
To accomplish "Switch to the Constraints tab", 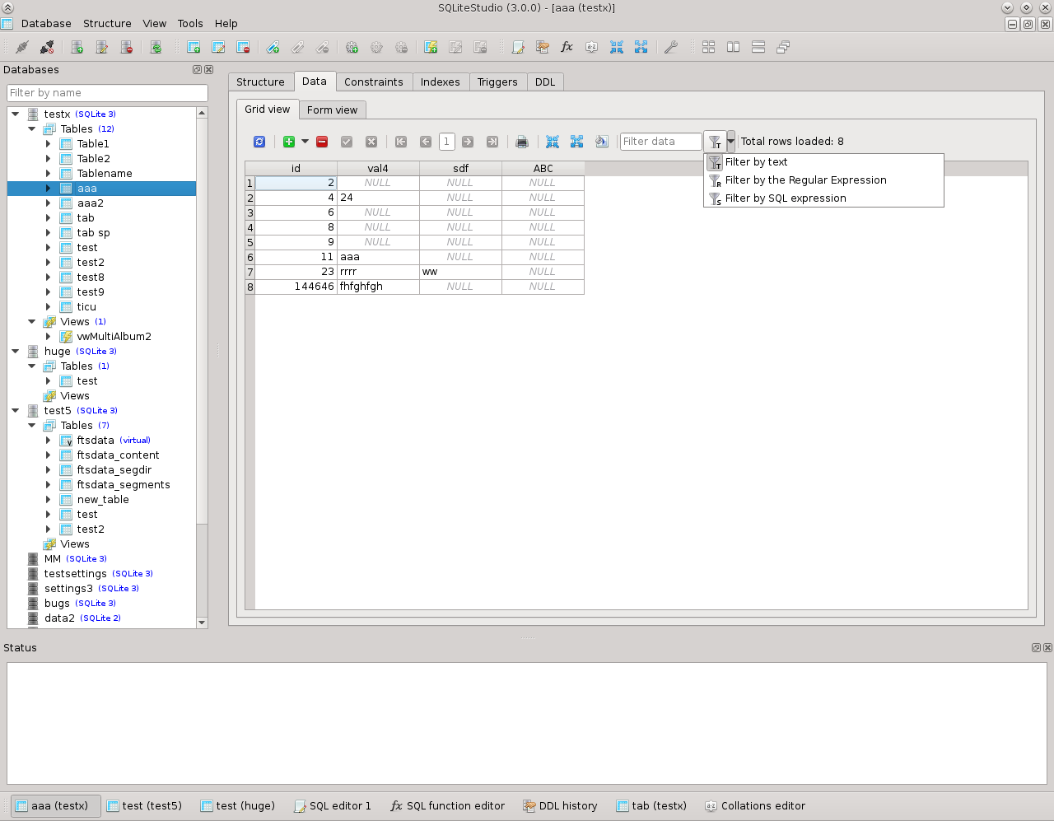I will [374, 82].
